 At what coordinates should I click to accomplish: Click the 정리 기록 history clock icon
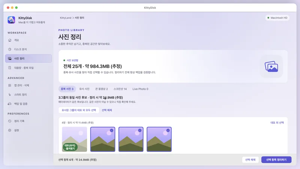(x=10, y=121)
